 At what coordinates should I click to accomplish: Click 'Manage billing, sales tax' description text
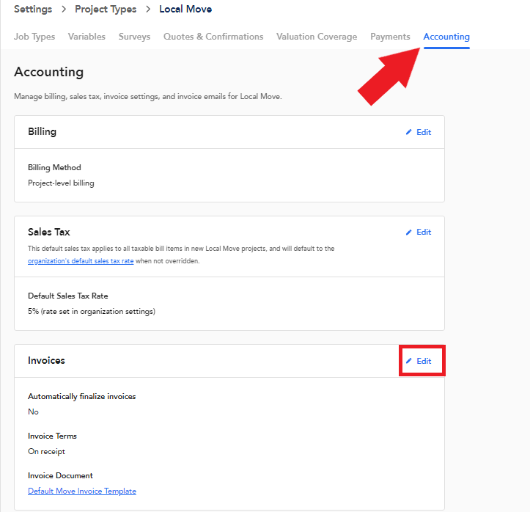[148, 96]
